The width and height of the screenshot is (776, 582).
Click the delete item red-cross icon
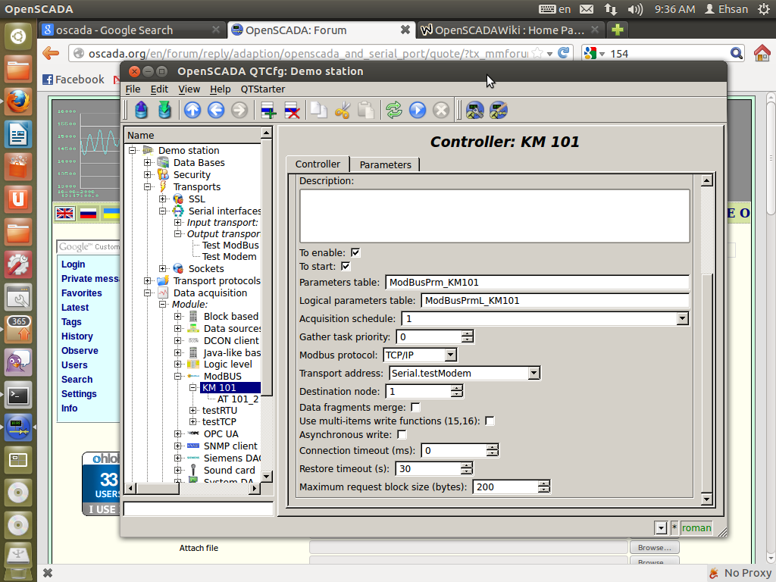tap(291, 111)
